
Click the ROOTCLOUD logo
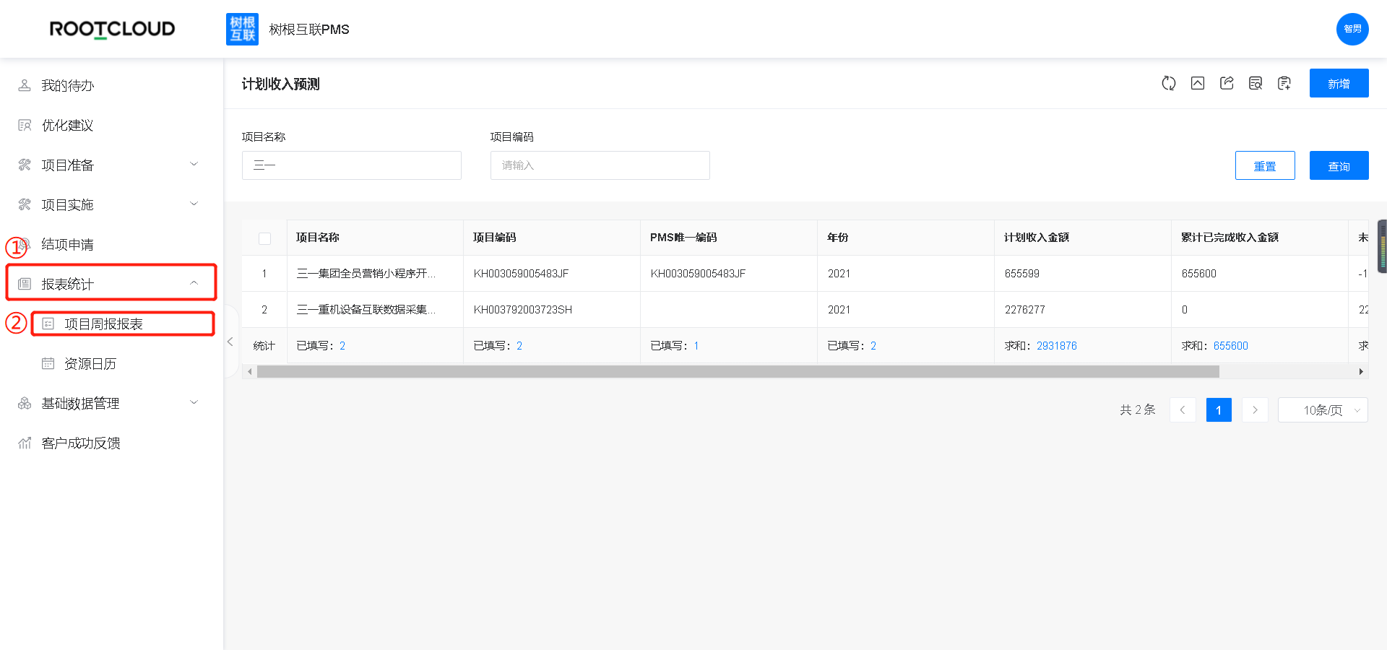[x=112, y=29]
